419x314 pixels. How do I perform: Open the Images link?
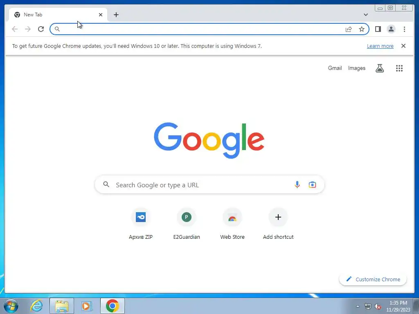click(356, 68)
